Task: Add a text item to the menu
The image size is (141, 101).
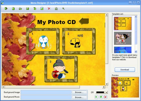Action: tap(35, 9)
